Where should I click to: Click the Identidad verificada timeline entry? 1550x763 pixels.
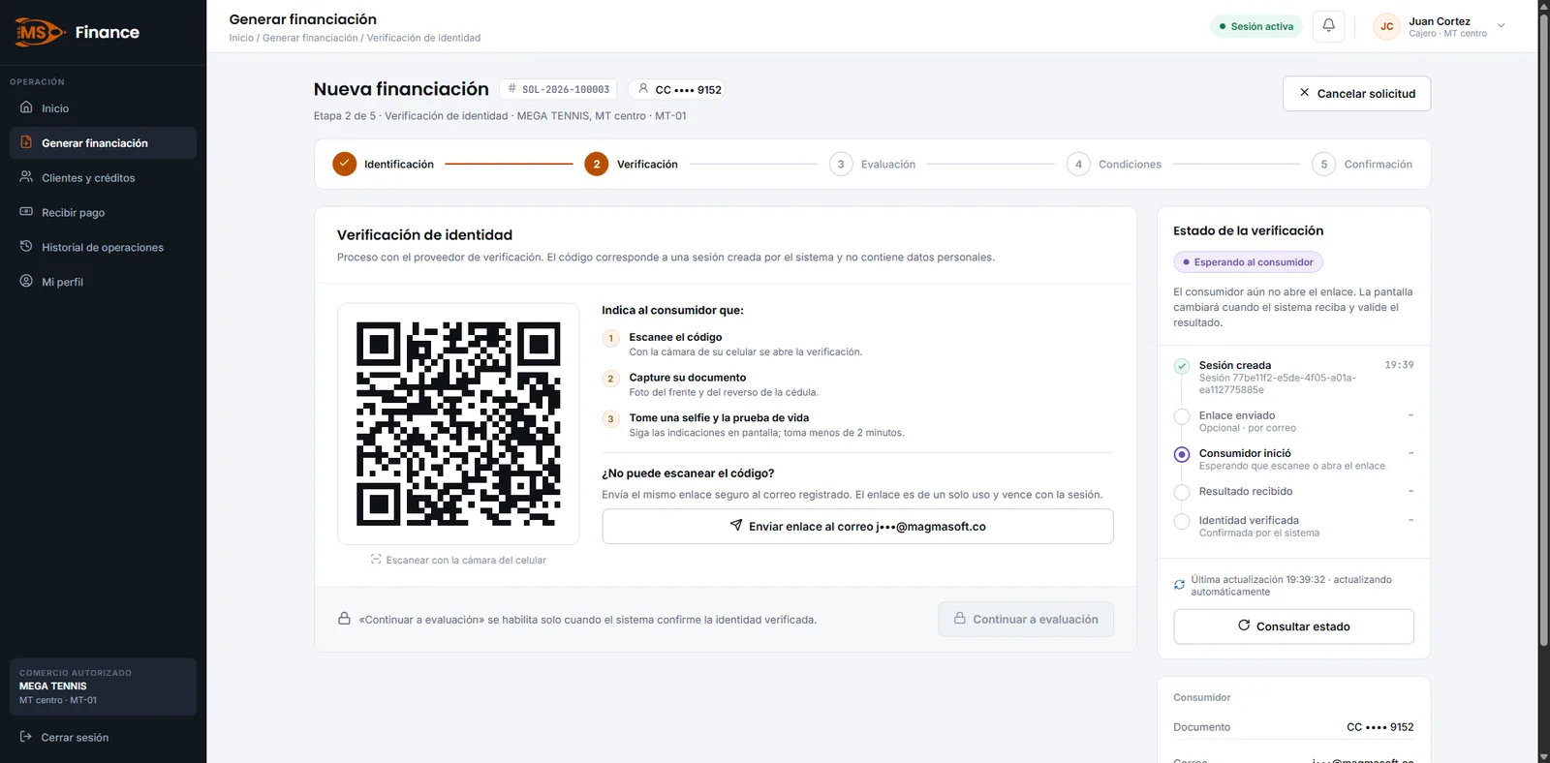[1293, 526]
